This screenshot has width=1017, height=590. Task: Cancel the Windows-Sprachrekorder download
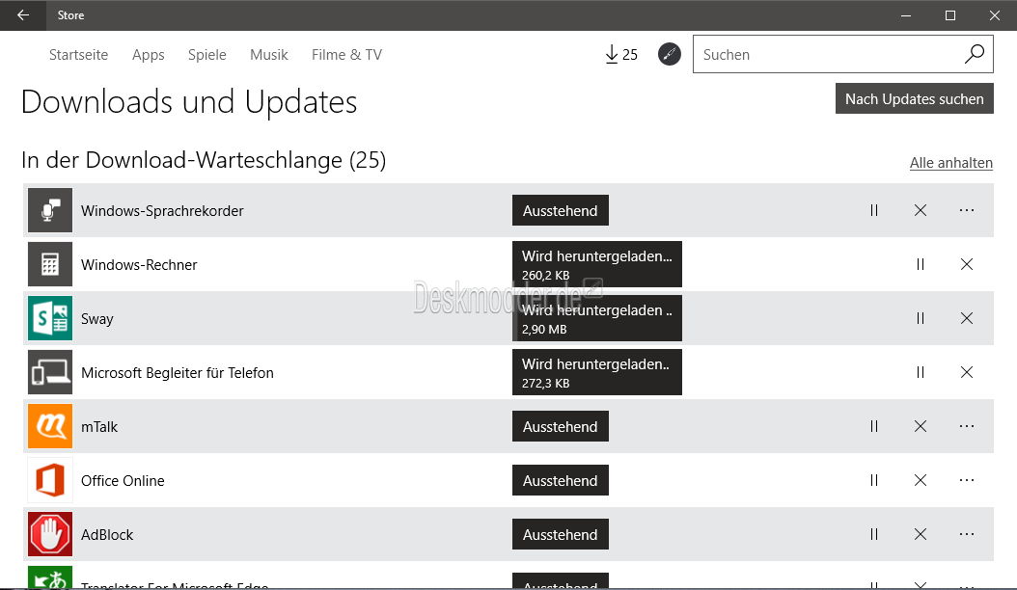pos(920,210)
